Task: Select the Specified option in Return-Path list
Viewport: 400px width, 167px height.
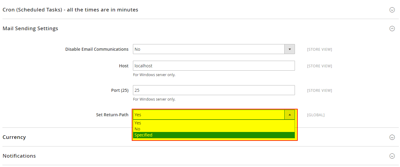Action: (144, 135)
